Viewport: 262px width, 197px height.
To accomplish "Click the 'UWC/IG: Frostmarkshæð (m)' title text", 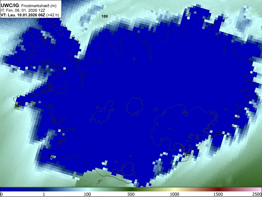I will pos(29,6).
